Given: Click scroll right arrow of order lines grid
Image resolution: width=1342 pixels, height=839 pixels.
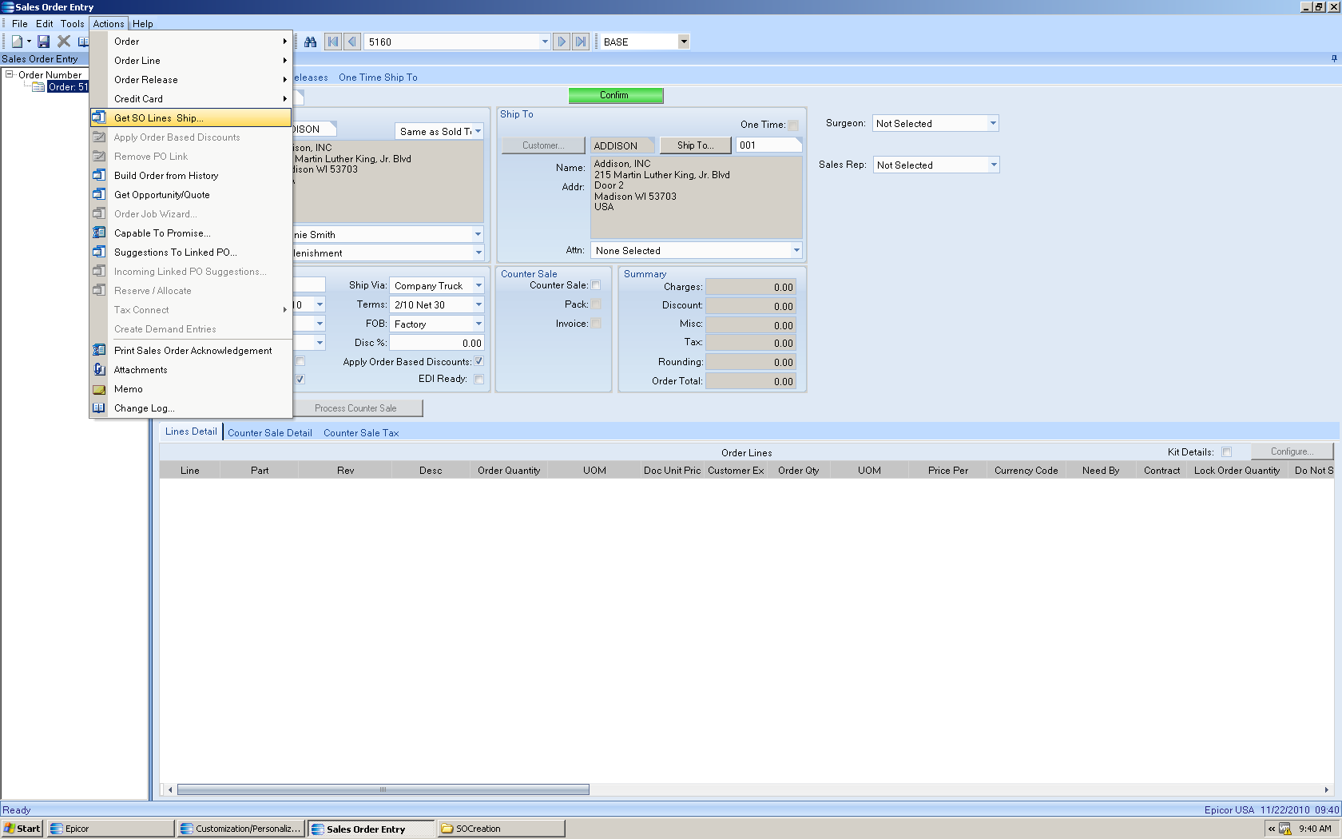Looking at the screenshot, I should [x=1327, y=789].
